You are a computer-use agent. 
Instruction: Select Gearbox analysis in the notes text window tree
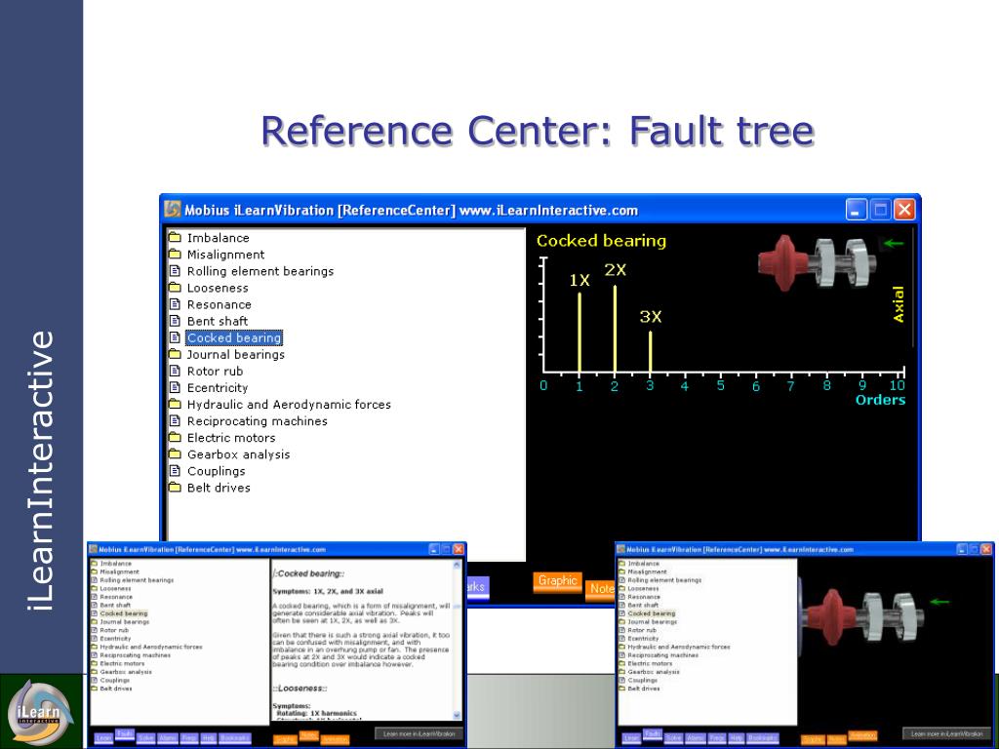coord(126,671)
